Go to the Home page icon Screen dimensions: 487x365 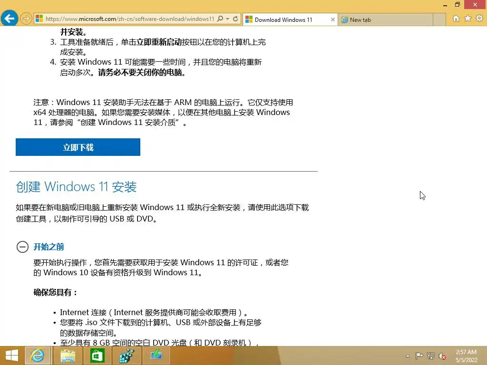coord(456,19)
